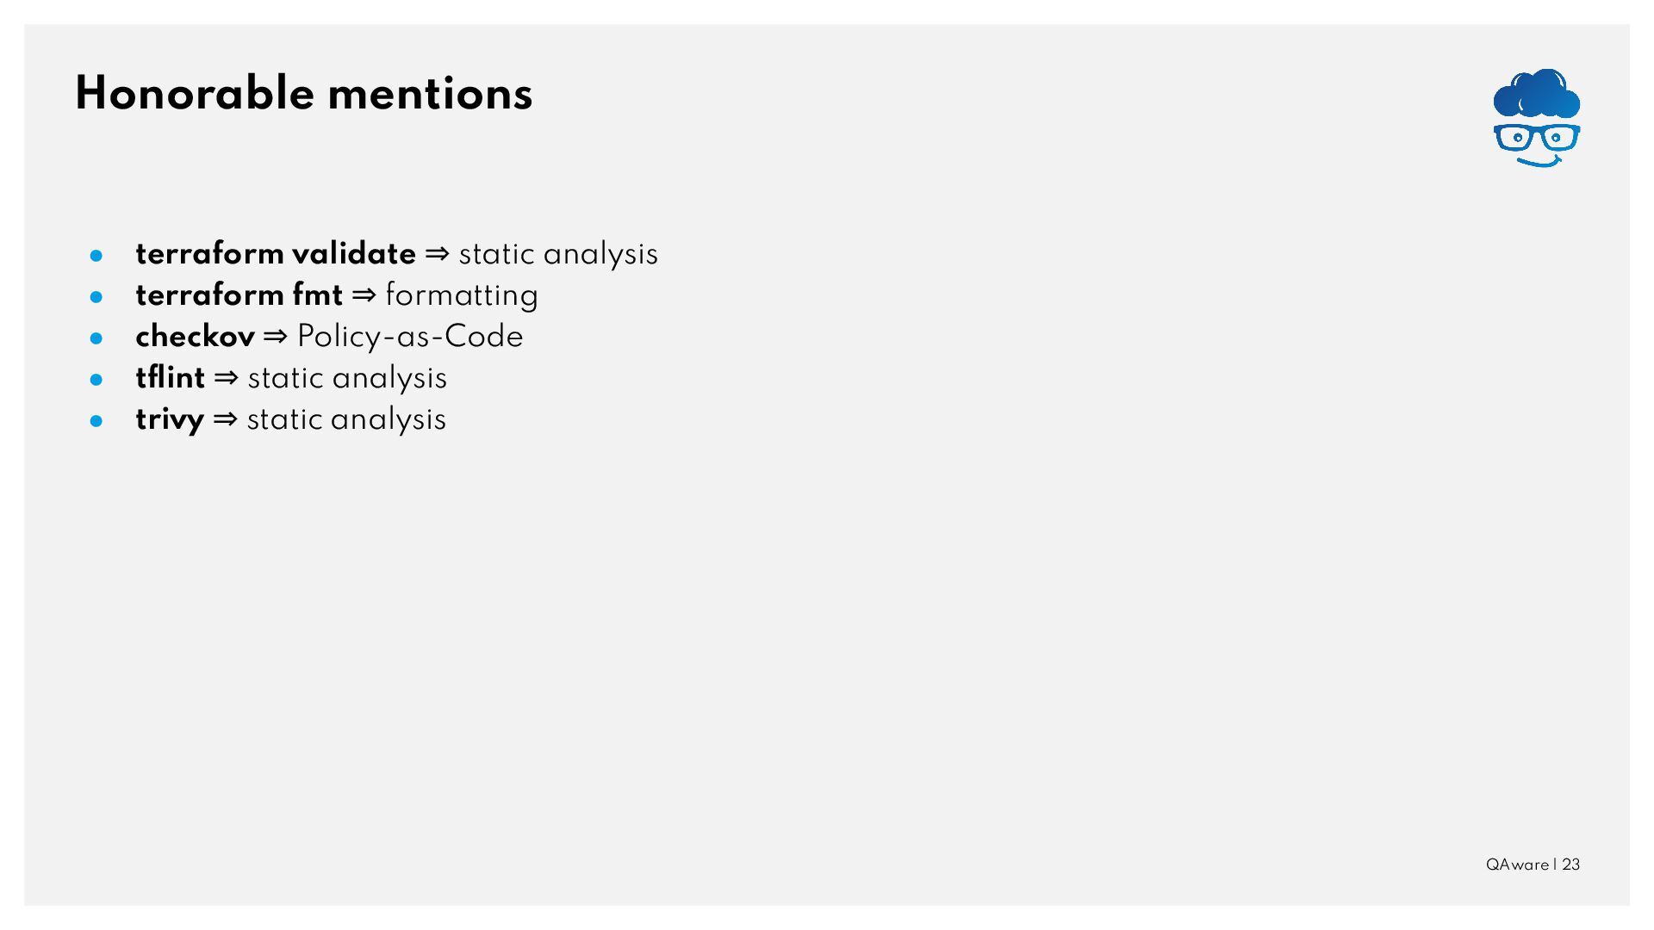The width and height of the screenshot is (1654, 930).
Task: Click the bullet before terraform validate
Action: [x=96, y=256]
